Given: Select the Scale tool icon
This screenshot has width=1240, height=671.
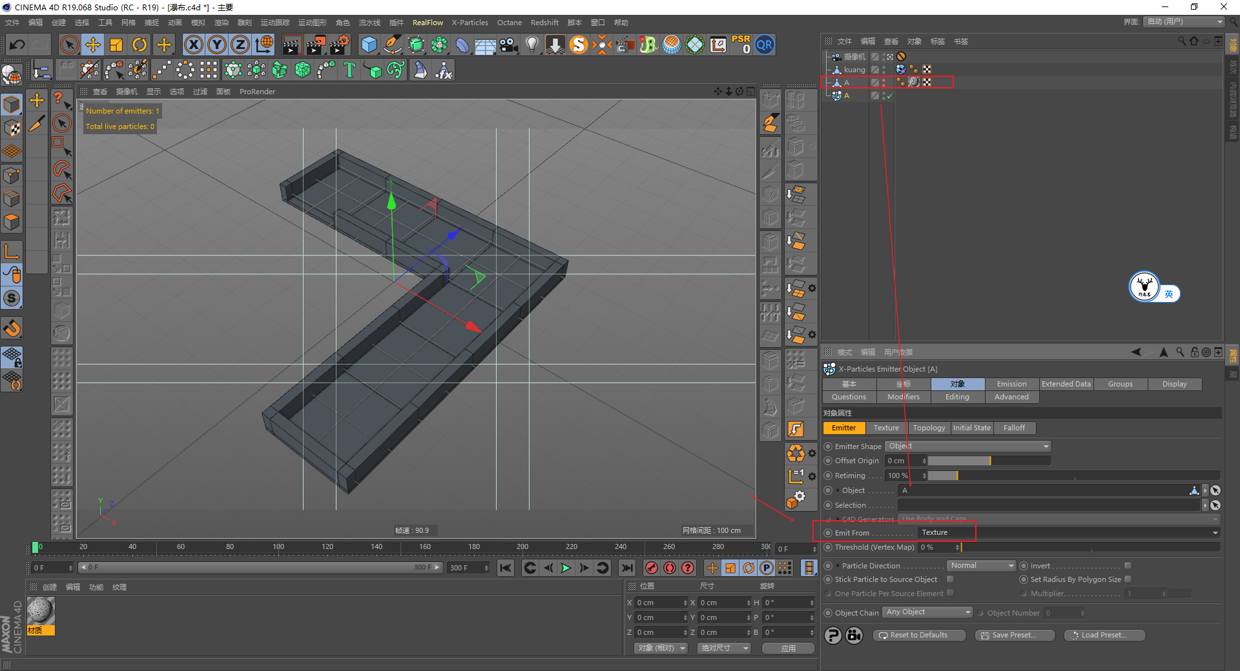Looking at the screenshot, I should click(116, 45).
